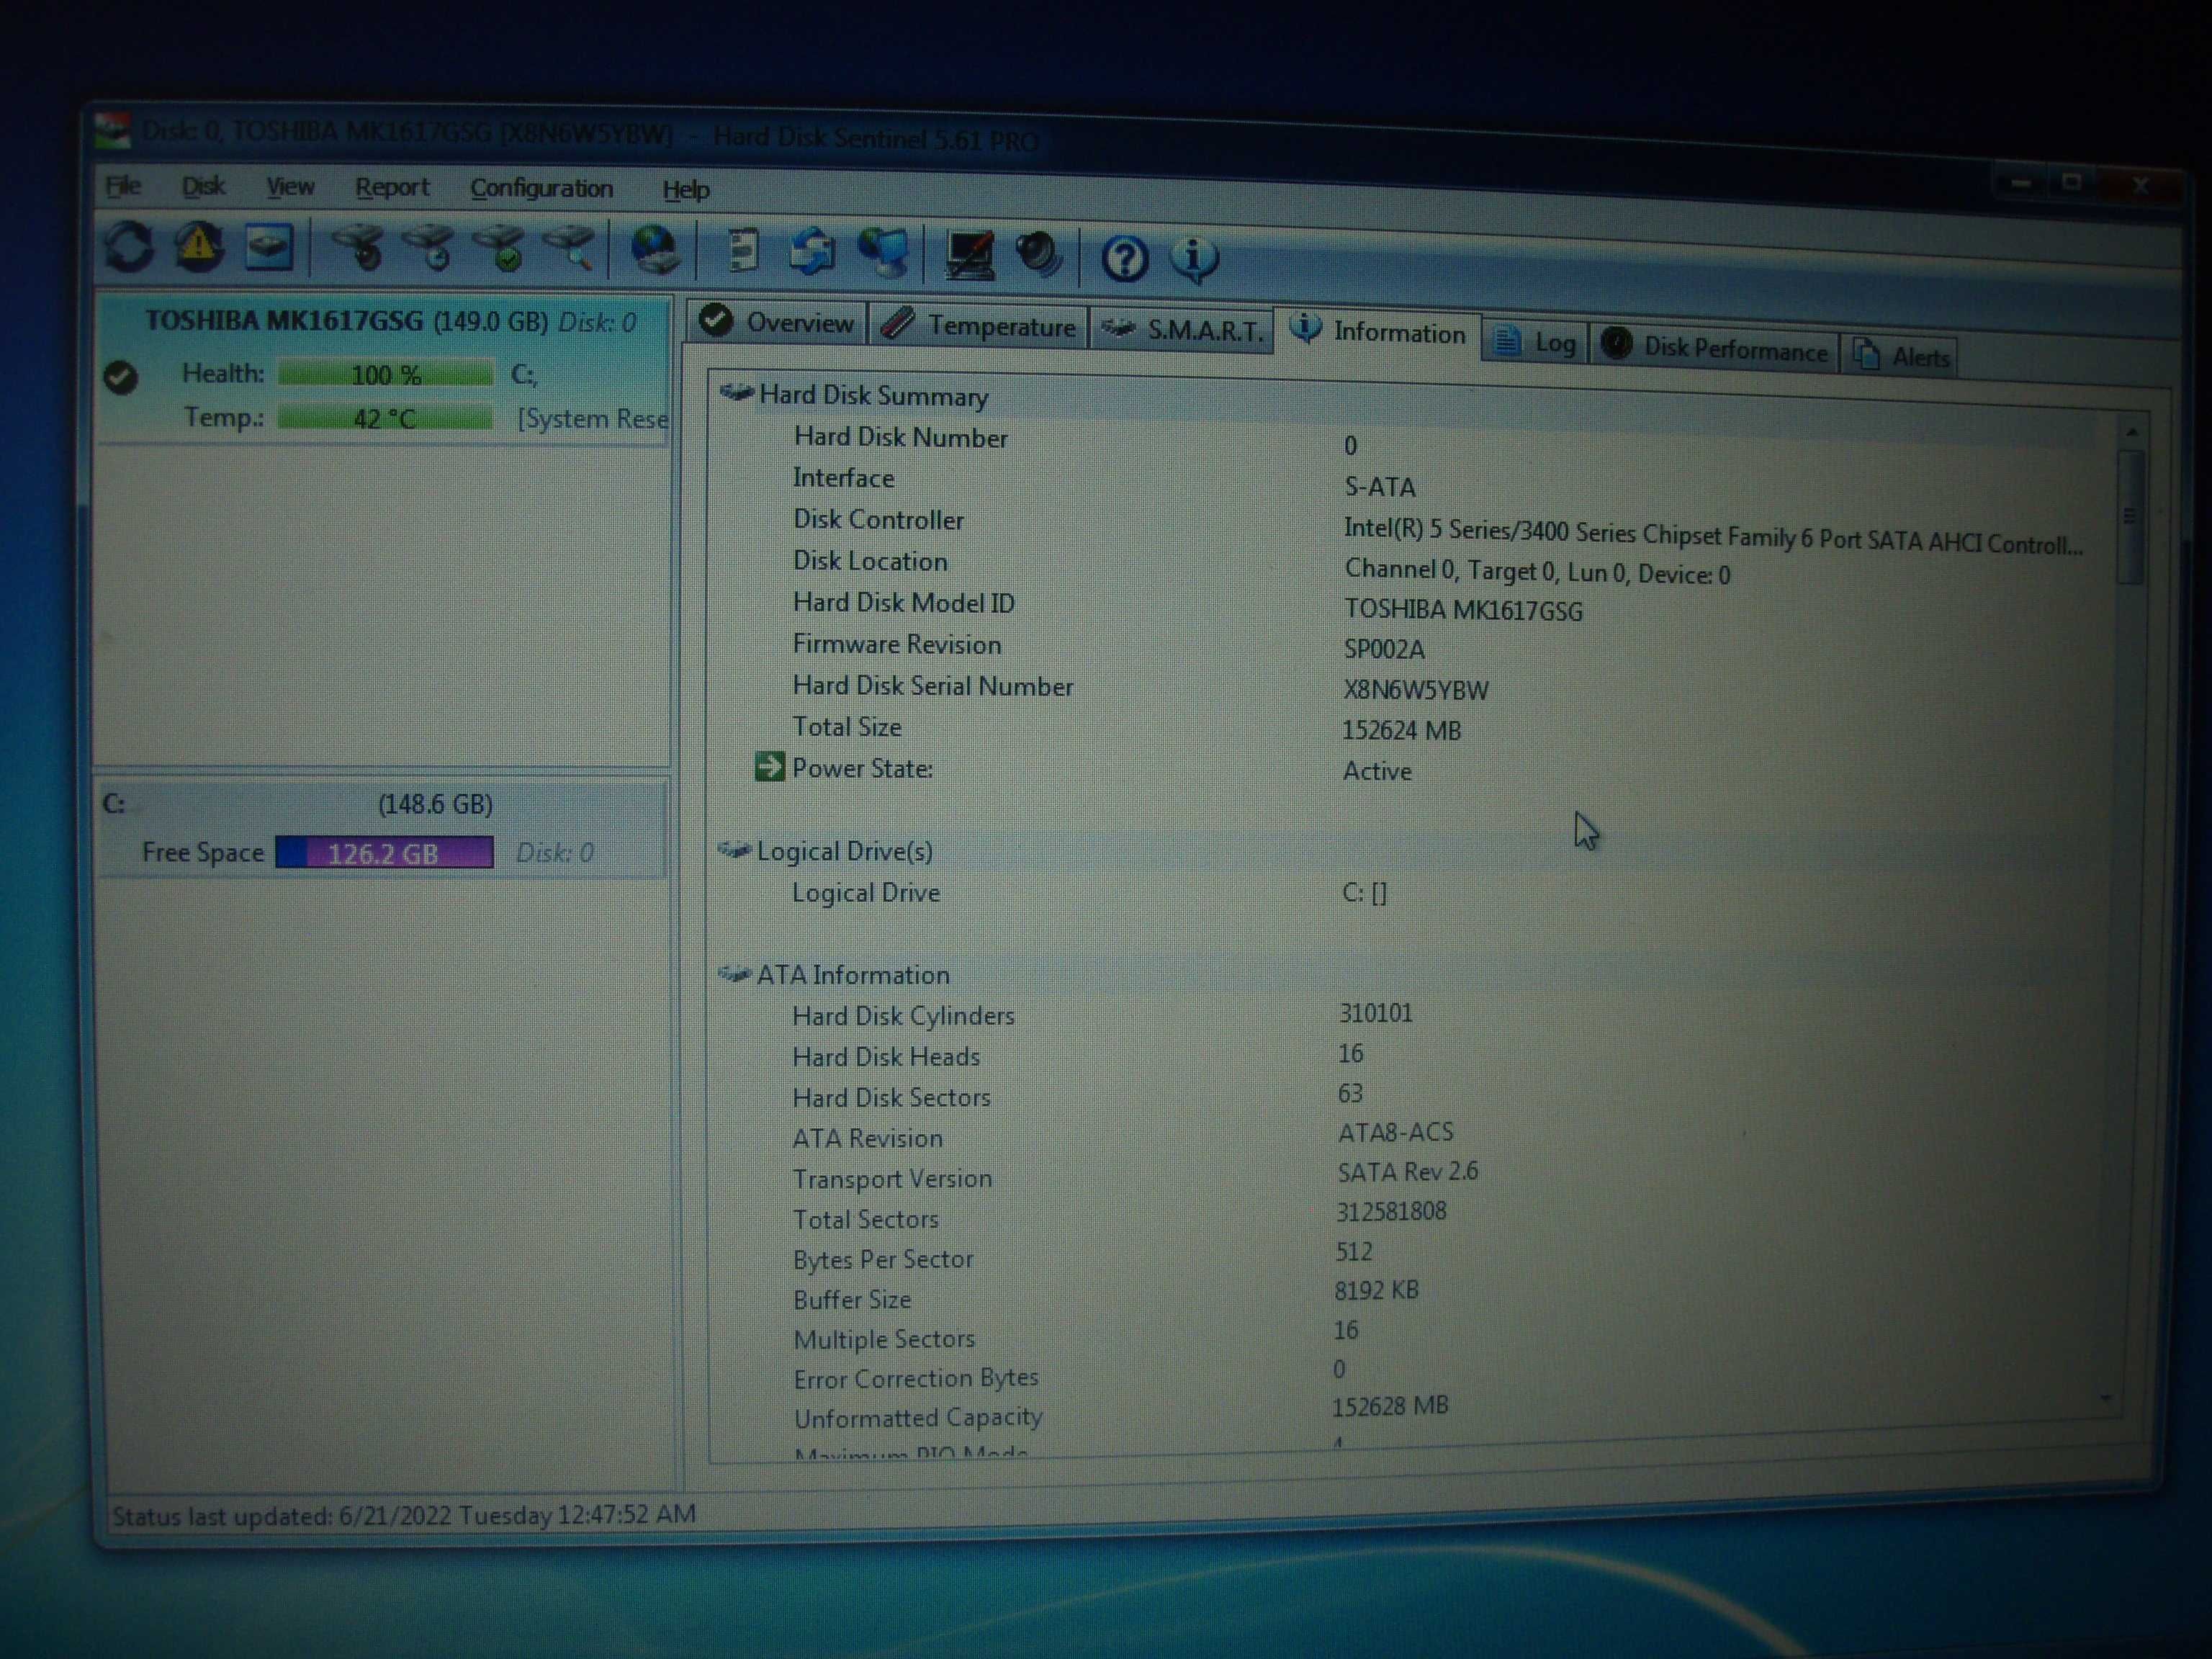Viewport: 2212px width, 1659px height.
Task: Click the report document toolbar icon
Action: tap(742, 252)
